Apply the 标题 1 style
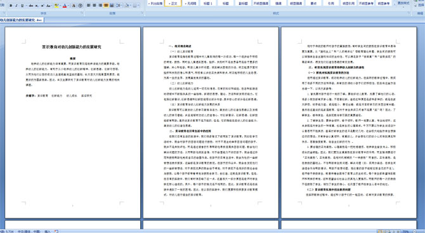425x233 pixels. tap(208, 3)
